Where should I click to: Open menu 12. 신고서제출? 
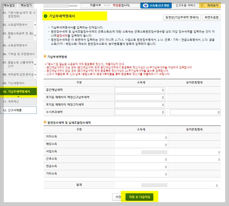click(19, 110)
